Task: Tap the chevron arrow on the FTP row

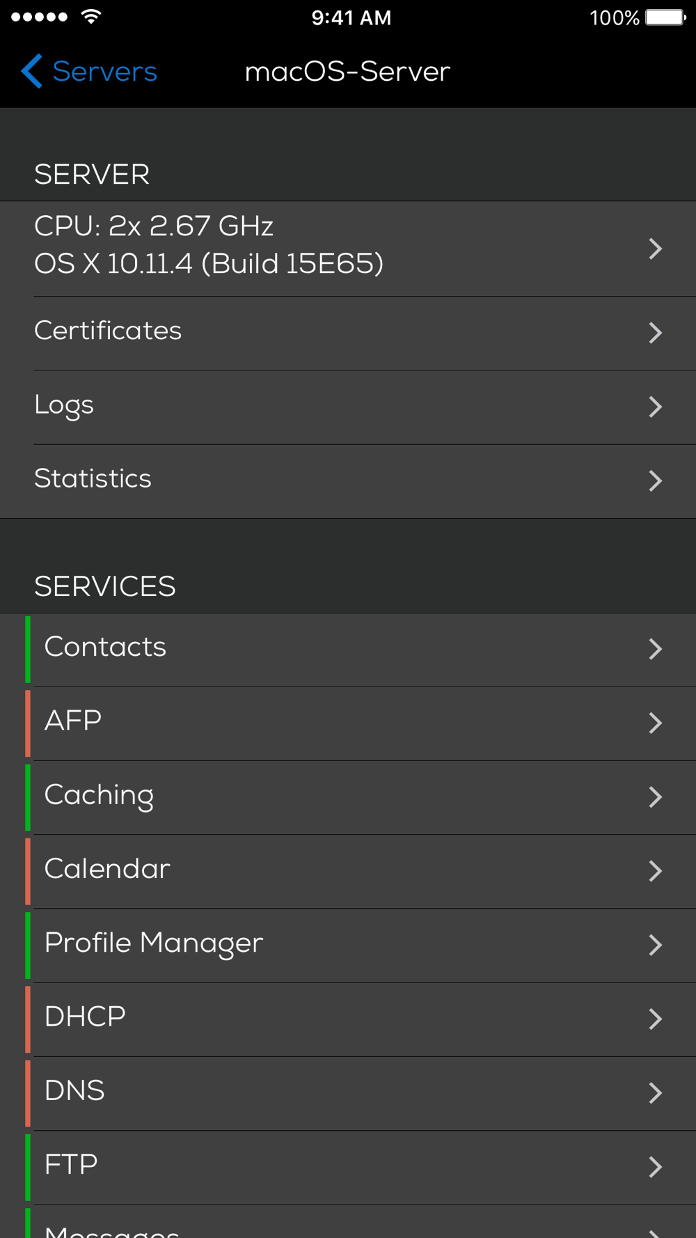Action: pos(655,1166)
